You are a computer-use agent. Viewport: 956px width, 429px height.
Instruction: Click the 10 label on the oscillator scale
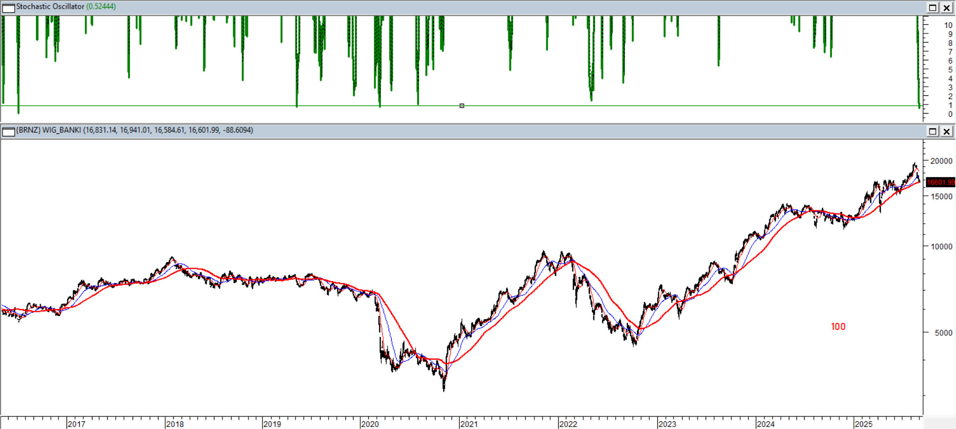pyautogui.click(x=948, y=25)
